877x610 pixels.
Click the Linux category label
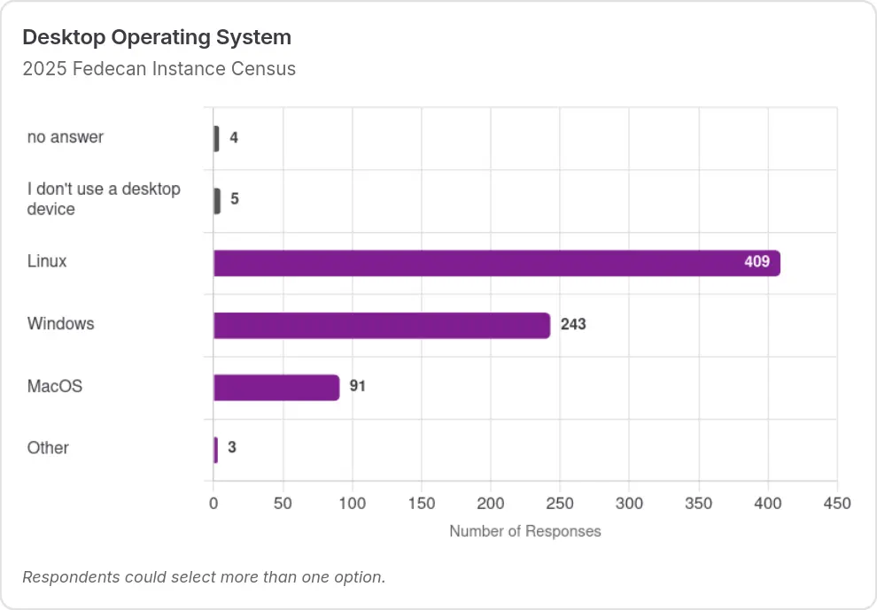[47, 261]
